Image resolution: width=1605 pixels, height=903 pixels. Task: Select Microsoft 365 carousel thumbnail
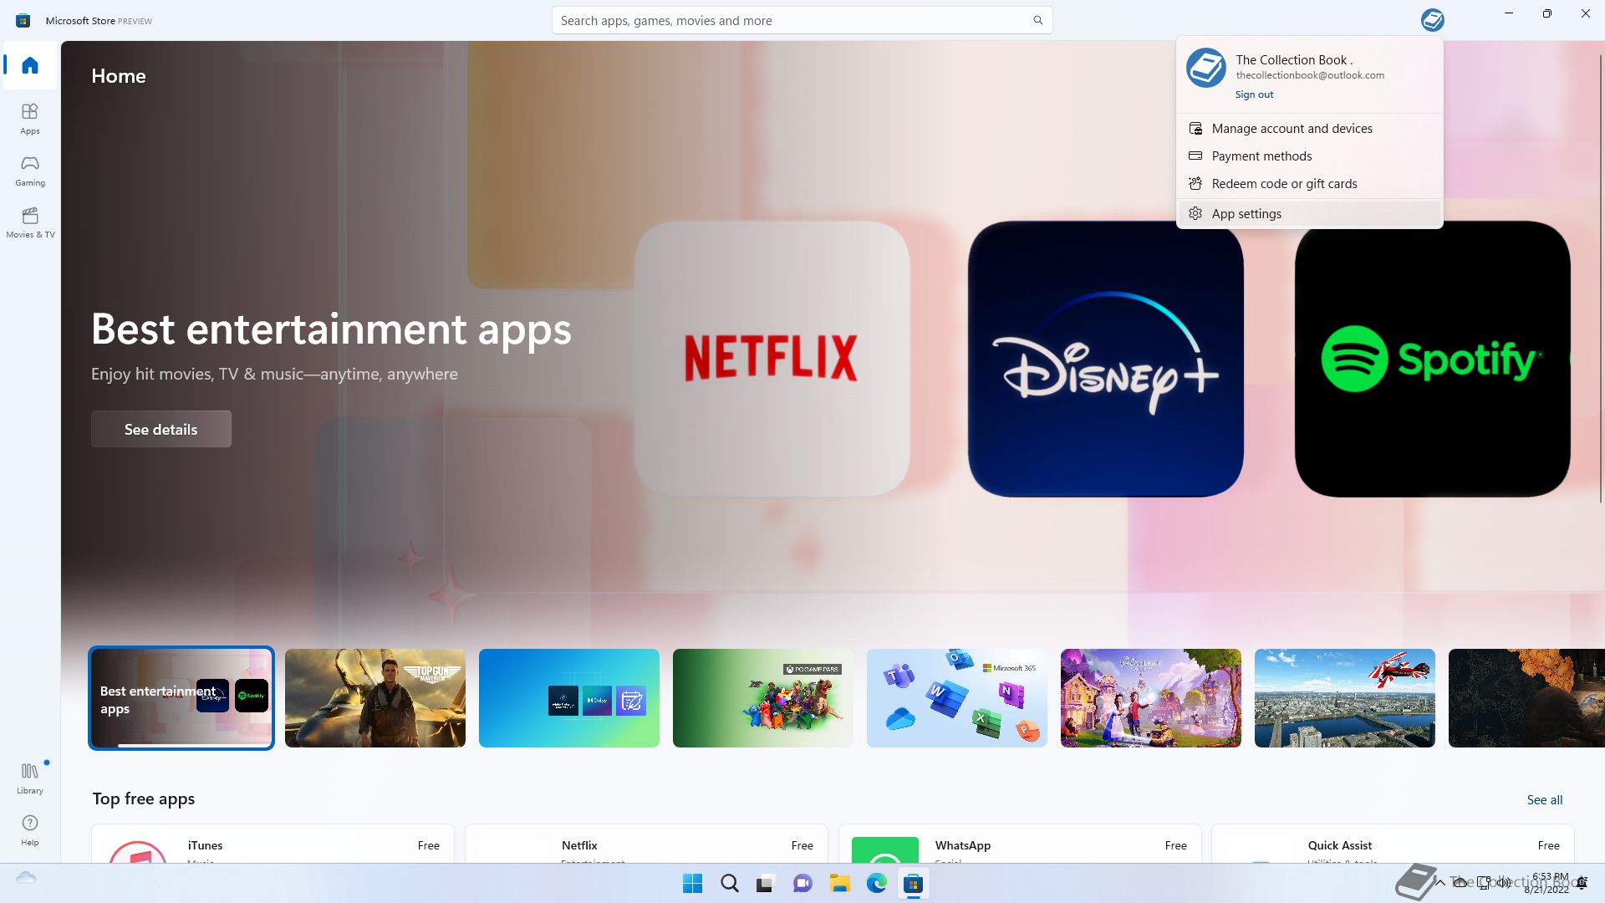[x=957, y=698]
